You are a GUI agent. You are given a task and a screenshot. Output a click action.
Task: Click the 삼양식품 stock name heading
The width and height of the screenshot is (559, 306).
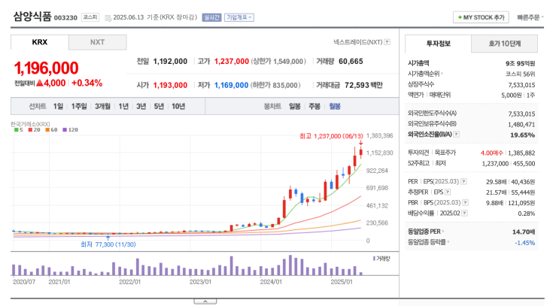pos(32,17)
